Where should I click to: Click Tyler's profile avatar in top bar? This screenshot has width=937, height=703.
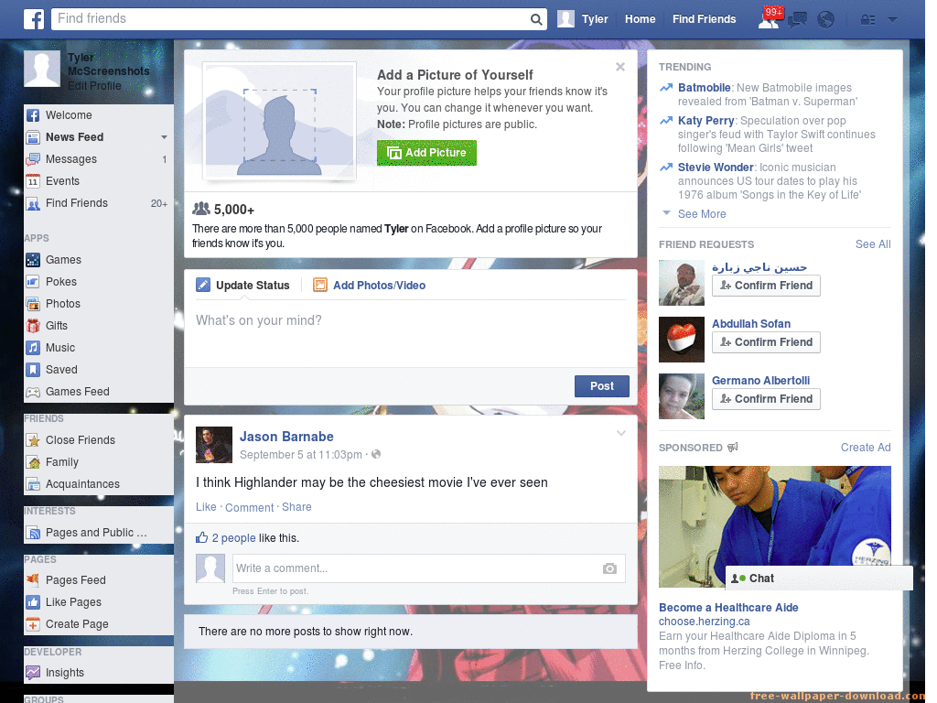tap(565, 19)
